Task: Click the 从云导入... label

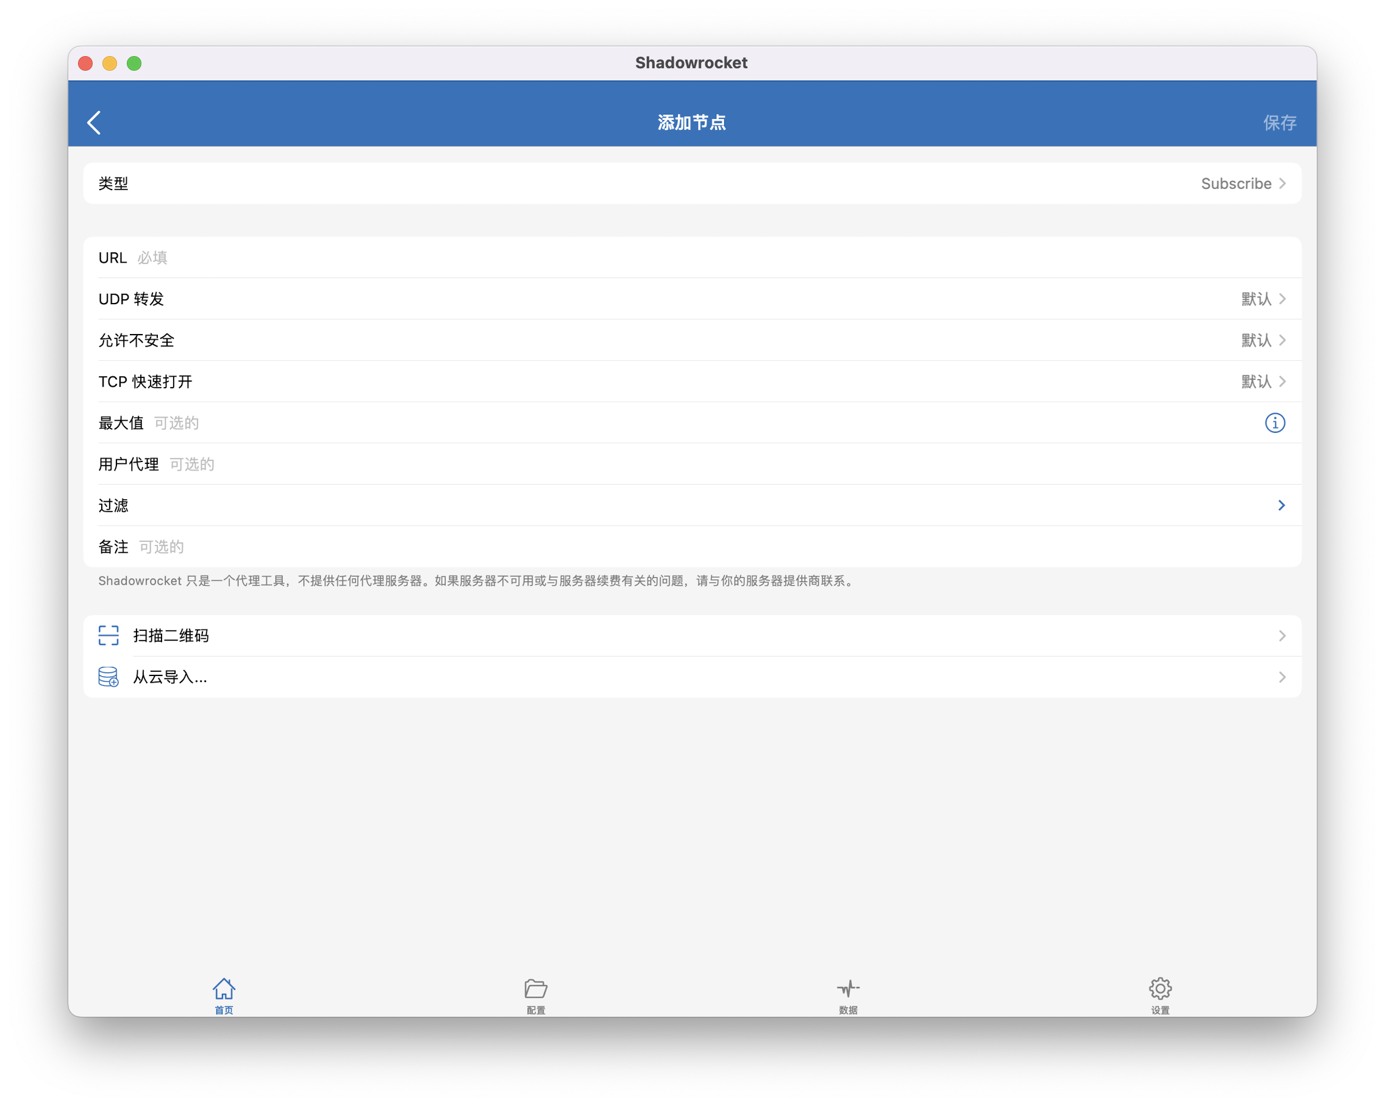Action: 169,677
